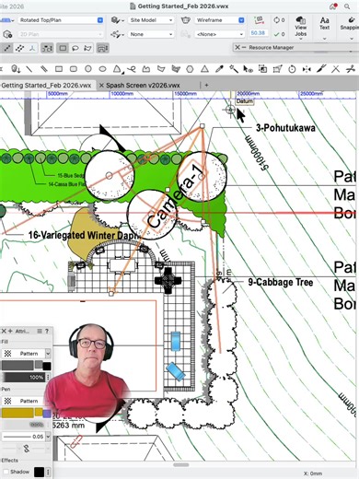
Task: Click the fill 100% opacity slider
Action: click(23, 377)
